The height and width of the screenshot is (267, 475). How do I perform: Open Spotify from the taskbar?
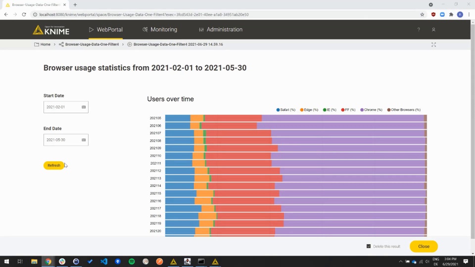click(x=132, y=261)
